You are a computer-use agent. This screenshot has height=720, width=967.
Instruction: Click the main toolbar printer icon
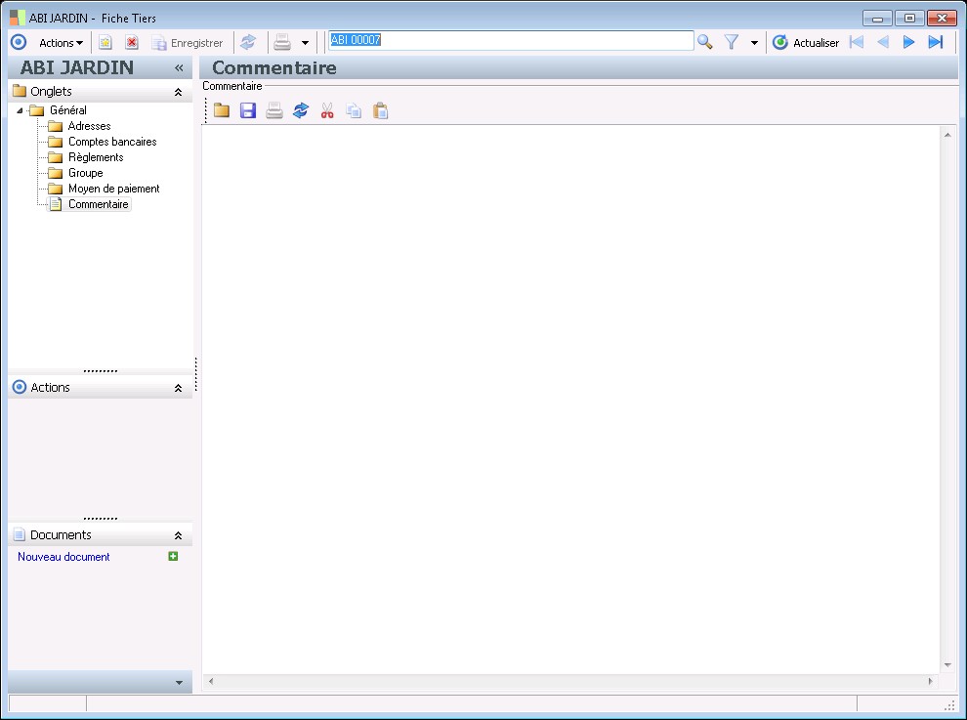[282, 43]
